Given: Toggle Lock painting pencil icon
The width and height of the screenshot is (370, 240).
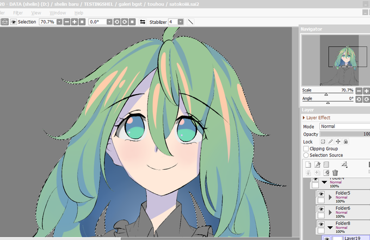Looking at the screenshot, I should [x=330, y=141].
